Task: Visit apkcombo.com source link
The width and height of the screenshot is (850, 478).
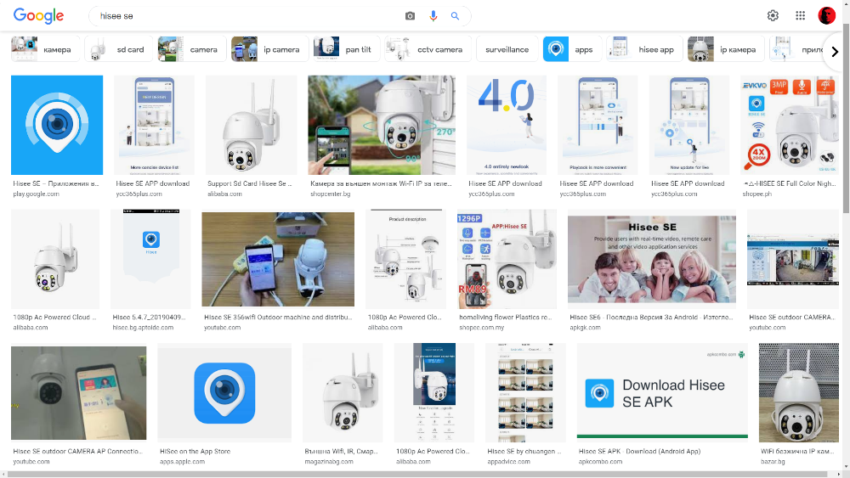Action: coord(600,462)
